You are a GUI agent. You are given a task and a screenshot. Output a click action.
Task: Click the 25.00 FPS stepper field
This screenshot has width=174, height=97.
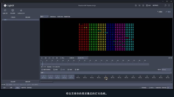click(83, 58)
